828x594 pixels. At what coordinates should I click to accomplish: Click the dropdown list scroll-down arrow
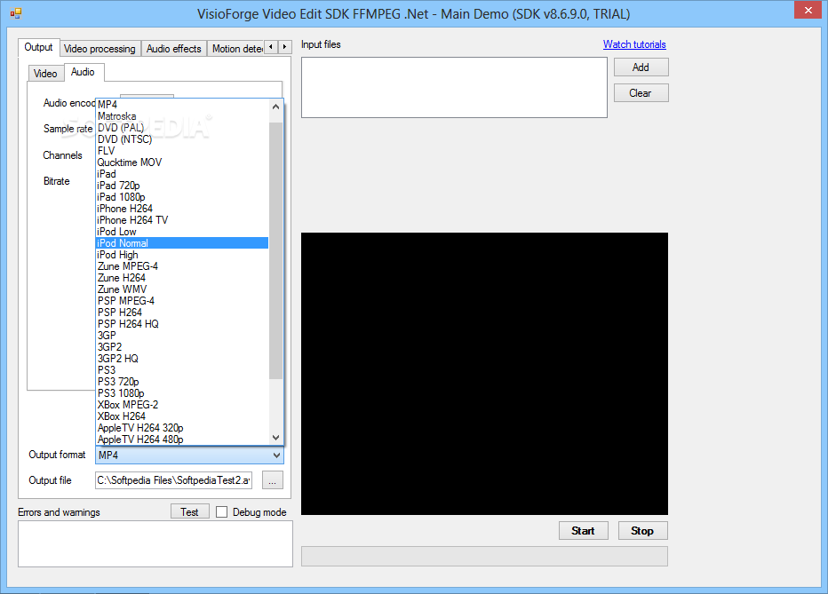click(x=275, y=438)
